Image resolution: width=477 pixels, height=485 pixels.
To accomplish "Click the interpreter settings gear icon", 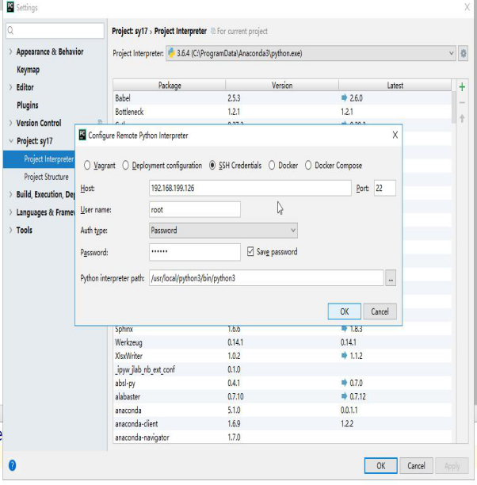I will point(464,54).
